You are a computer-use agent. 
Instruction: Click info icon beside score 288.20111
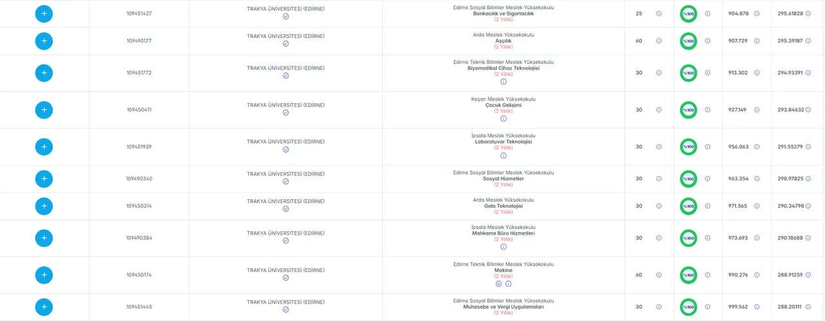pos(808,307)
